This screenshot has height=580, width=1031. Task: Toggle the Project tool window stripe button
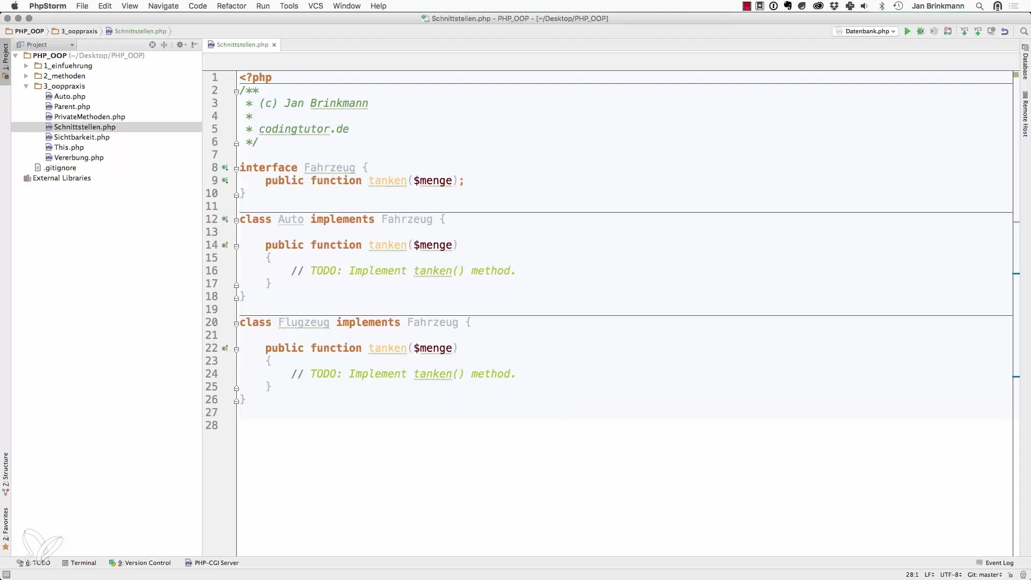click(5, 61)
